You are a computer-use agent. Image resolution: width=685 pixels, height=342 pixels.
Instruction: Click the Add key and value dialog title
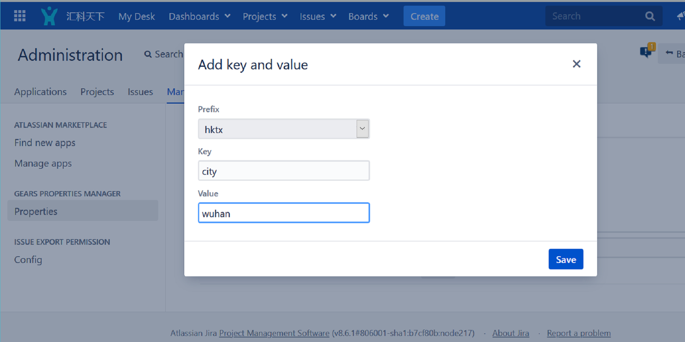pos(253,65)
